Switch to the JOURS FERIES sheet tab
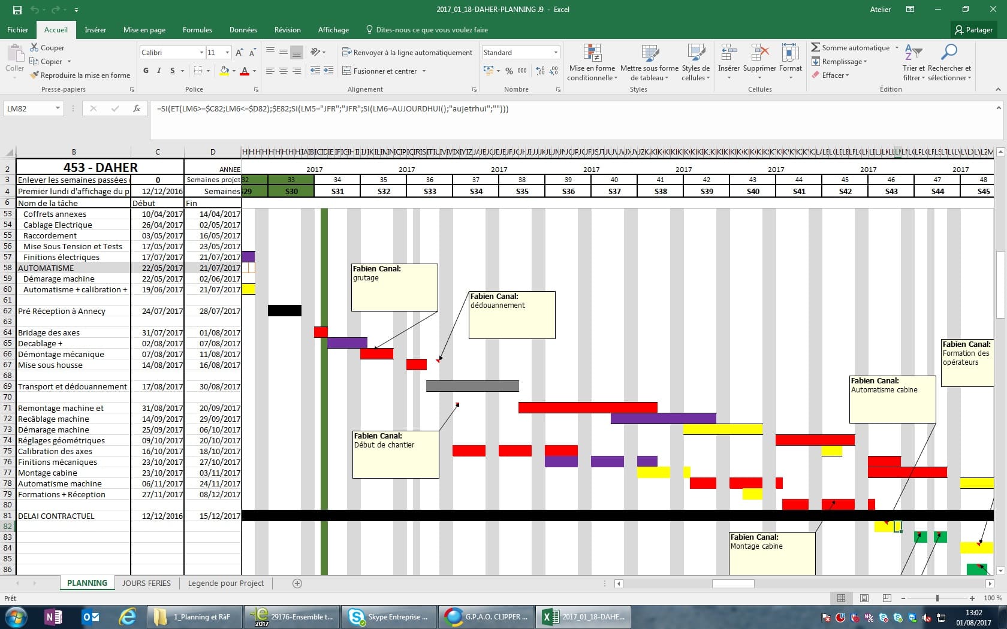 [146, 583]
